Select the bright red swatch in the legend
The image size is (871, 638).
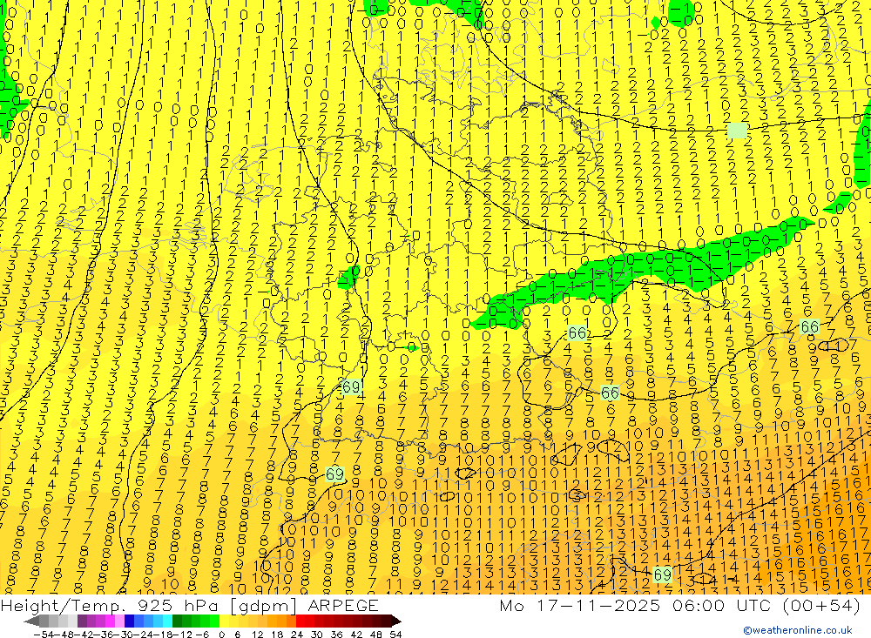click(x=300, y=621)
